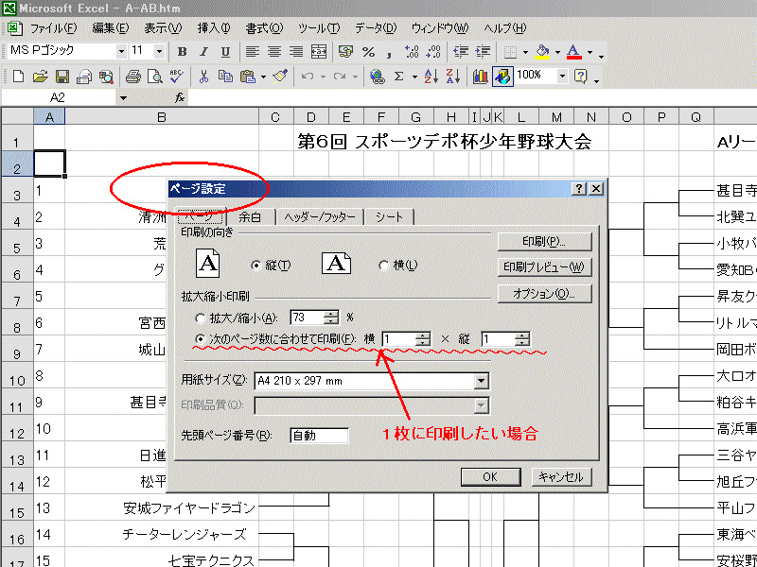
Task: Open the borders style dropdown arrow
Action: coord(526,52)
